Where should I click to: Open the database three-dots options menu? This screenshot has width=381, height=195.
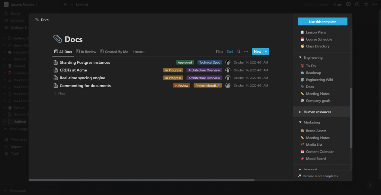point(246,52)
